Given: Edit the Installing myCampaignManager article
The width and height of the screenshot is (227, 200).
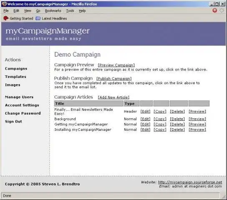Looking at the screenshot, I should [145, 130].
